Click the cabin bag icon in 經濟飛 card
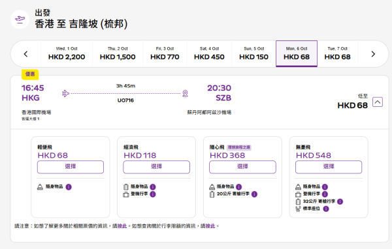This screenshot has height=249, width=392. click(x=126, y=194)
